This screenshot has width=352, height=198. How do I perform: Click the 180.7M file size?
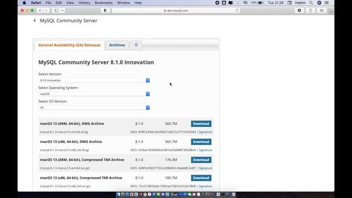tap(171, 178)
